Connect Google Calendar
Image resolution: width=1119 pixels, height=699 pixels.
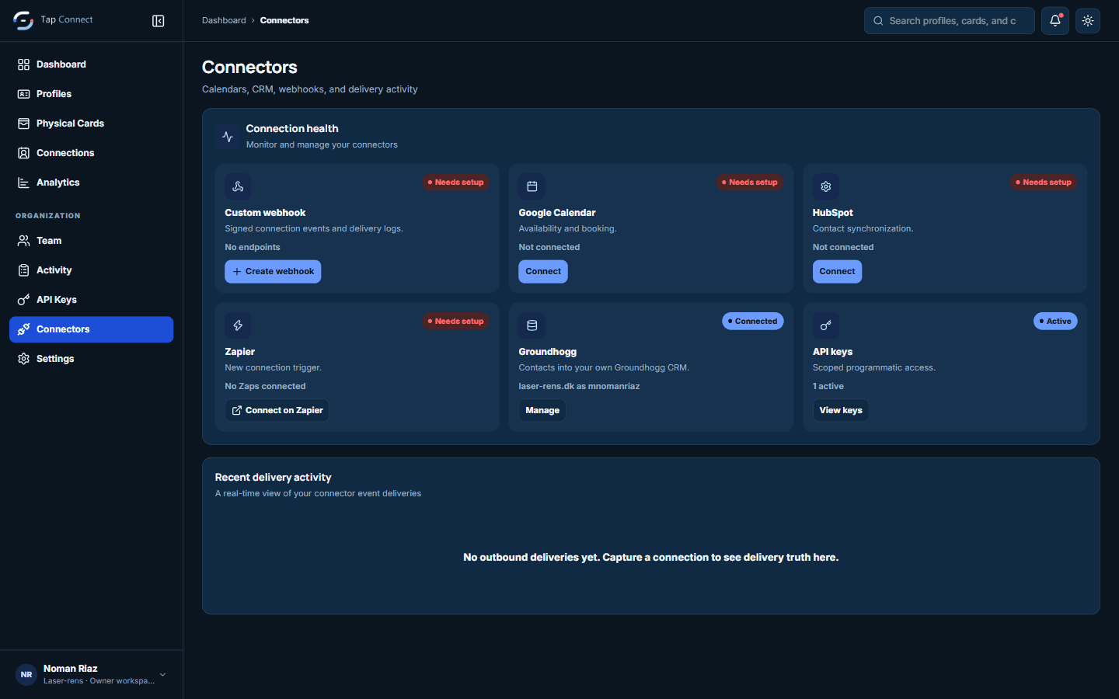(543, 272)
